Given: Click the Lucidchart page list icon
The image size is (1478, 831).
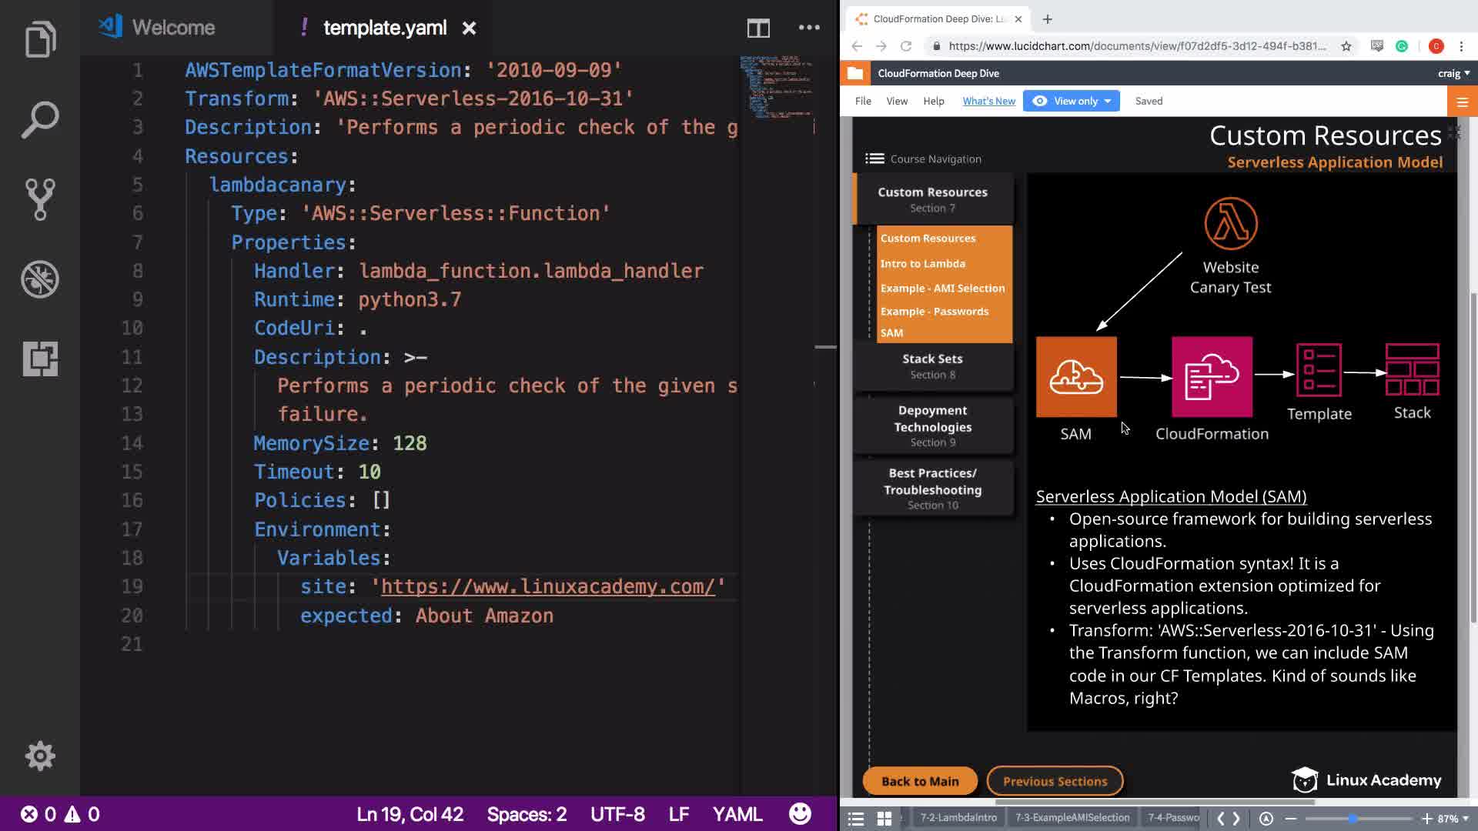Looking at the screenshot, I should 856,819.
